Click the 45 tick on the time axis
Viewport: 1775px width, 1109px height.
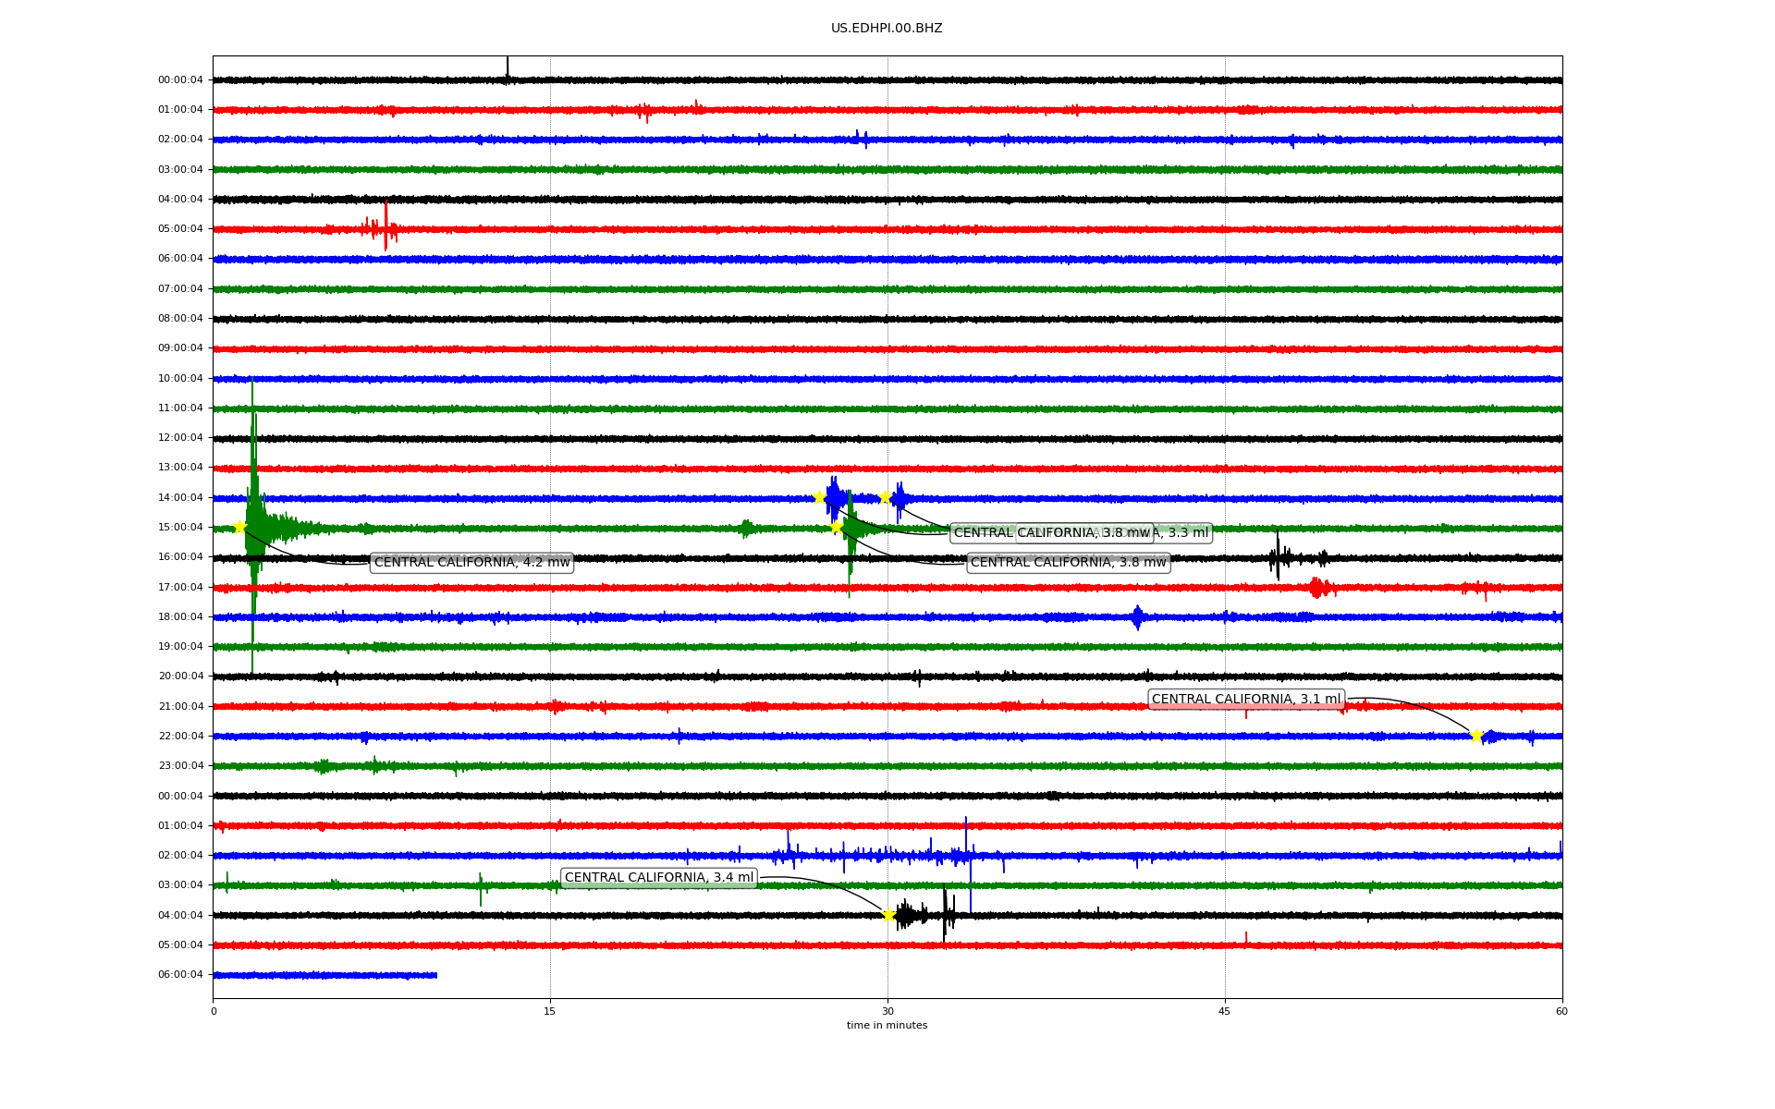coord(1225,1011)
